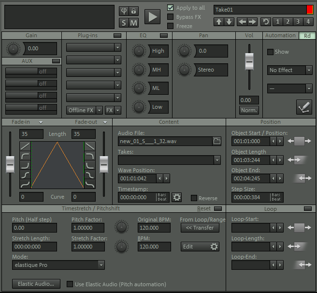Image resolution: width=317 pixels, height=293 pixels.
Task: Enable the Bypass FX checkbox
Action: tap(170, 17)
